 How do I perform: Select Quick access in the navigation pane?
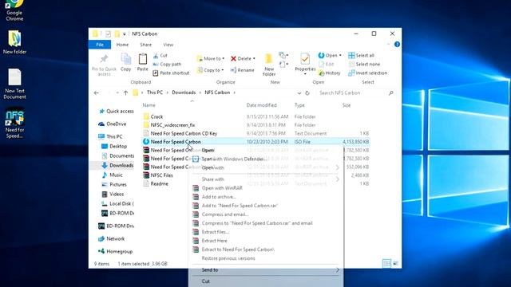pos(117,112)
